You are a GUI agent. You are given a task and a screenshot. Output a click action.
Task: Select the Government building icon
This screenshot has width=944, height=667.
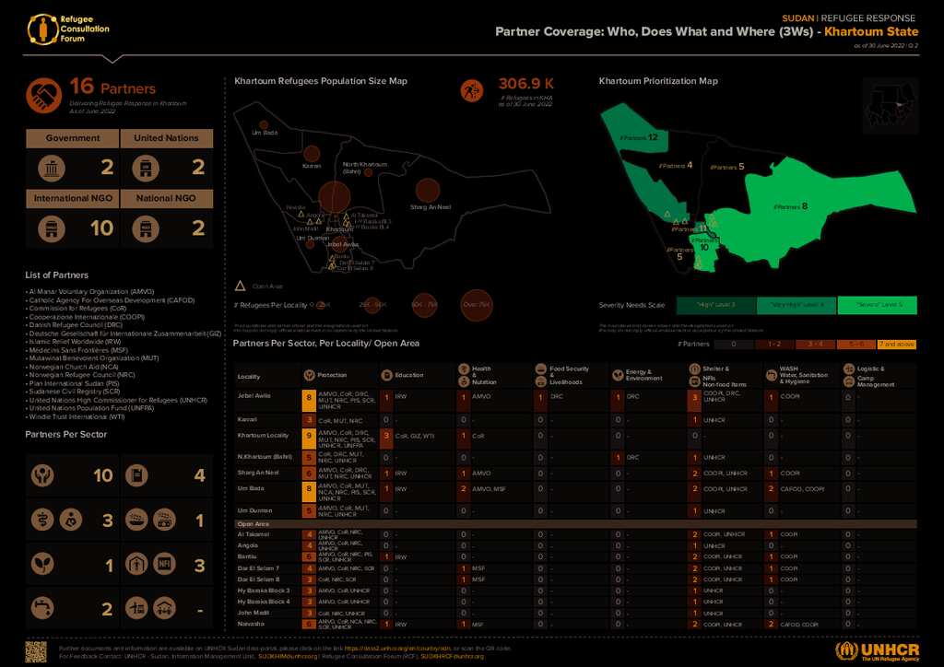coord(52,168)
